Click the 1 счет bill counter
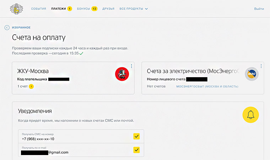 26,86
